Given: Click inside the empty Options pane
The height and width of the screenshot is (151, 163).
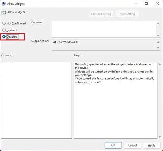Looking at the screenshot, I should tap(36, 100).
